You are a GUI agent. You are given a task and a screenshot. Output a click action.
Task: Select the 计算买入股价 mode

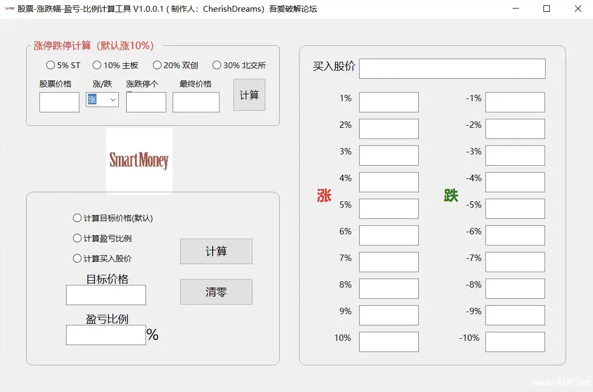pos(77,258)
